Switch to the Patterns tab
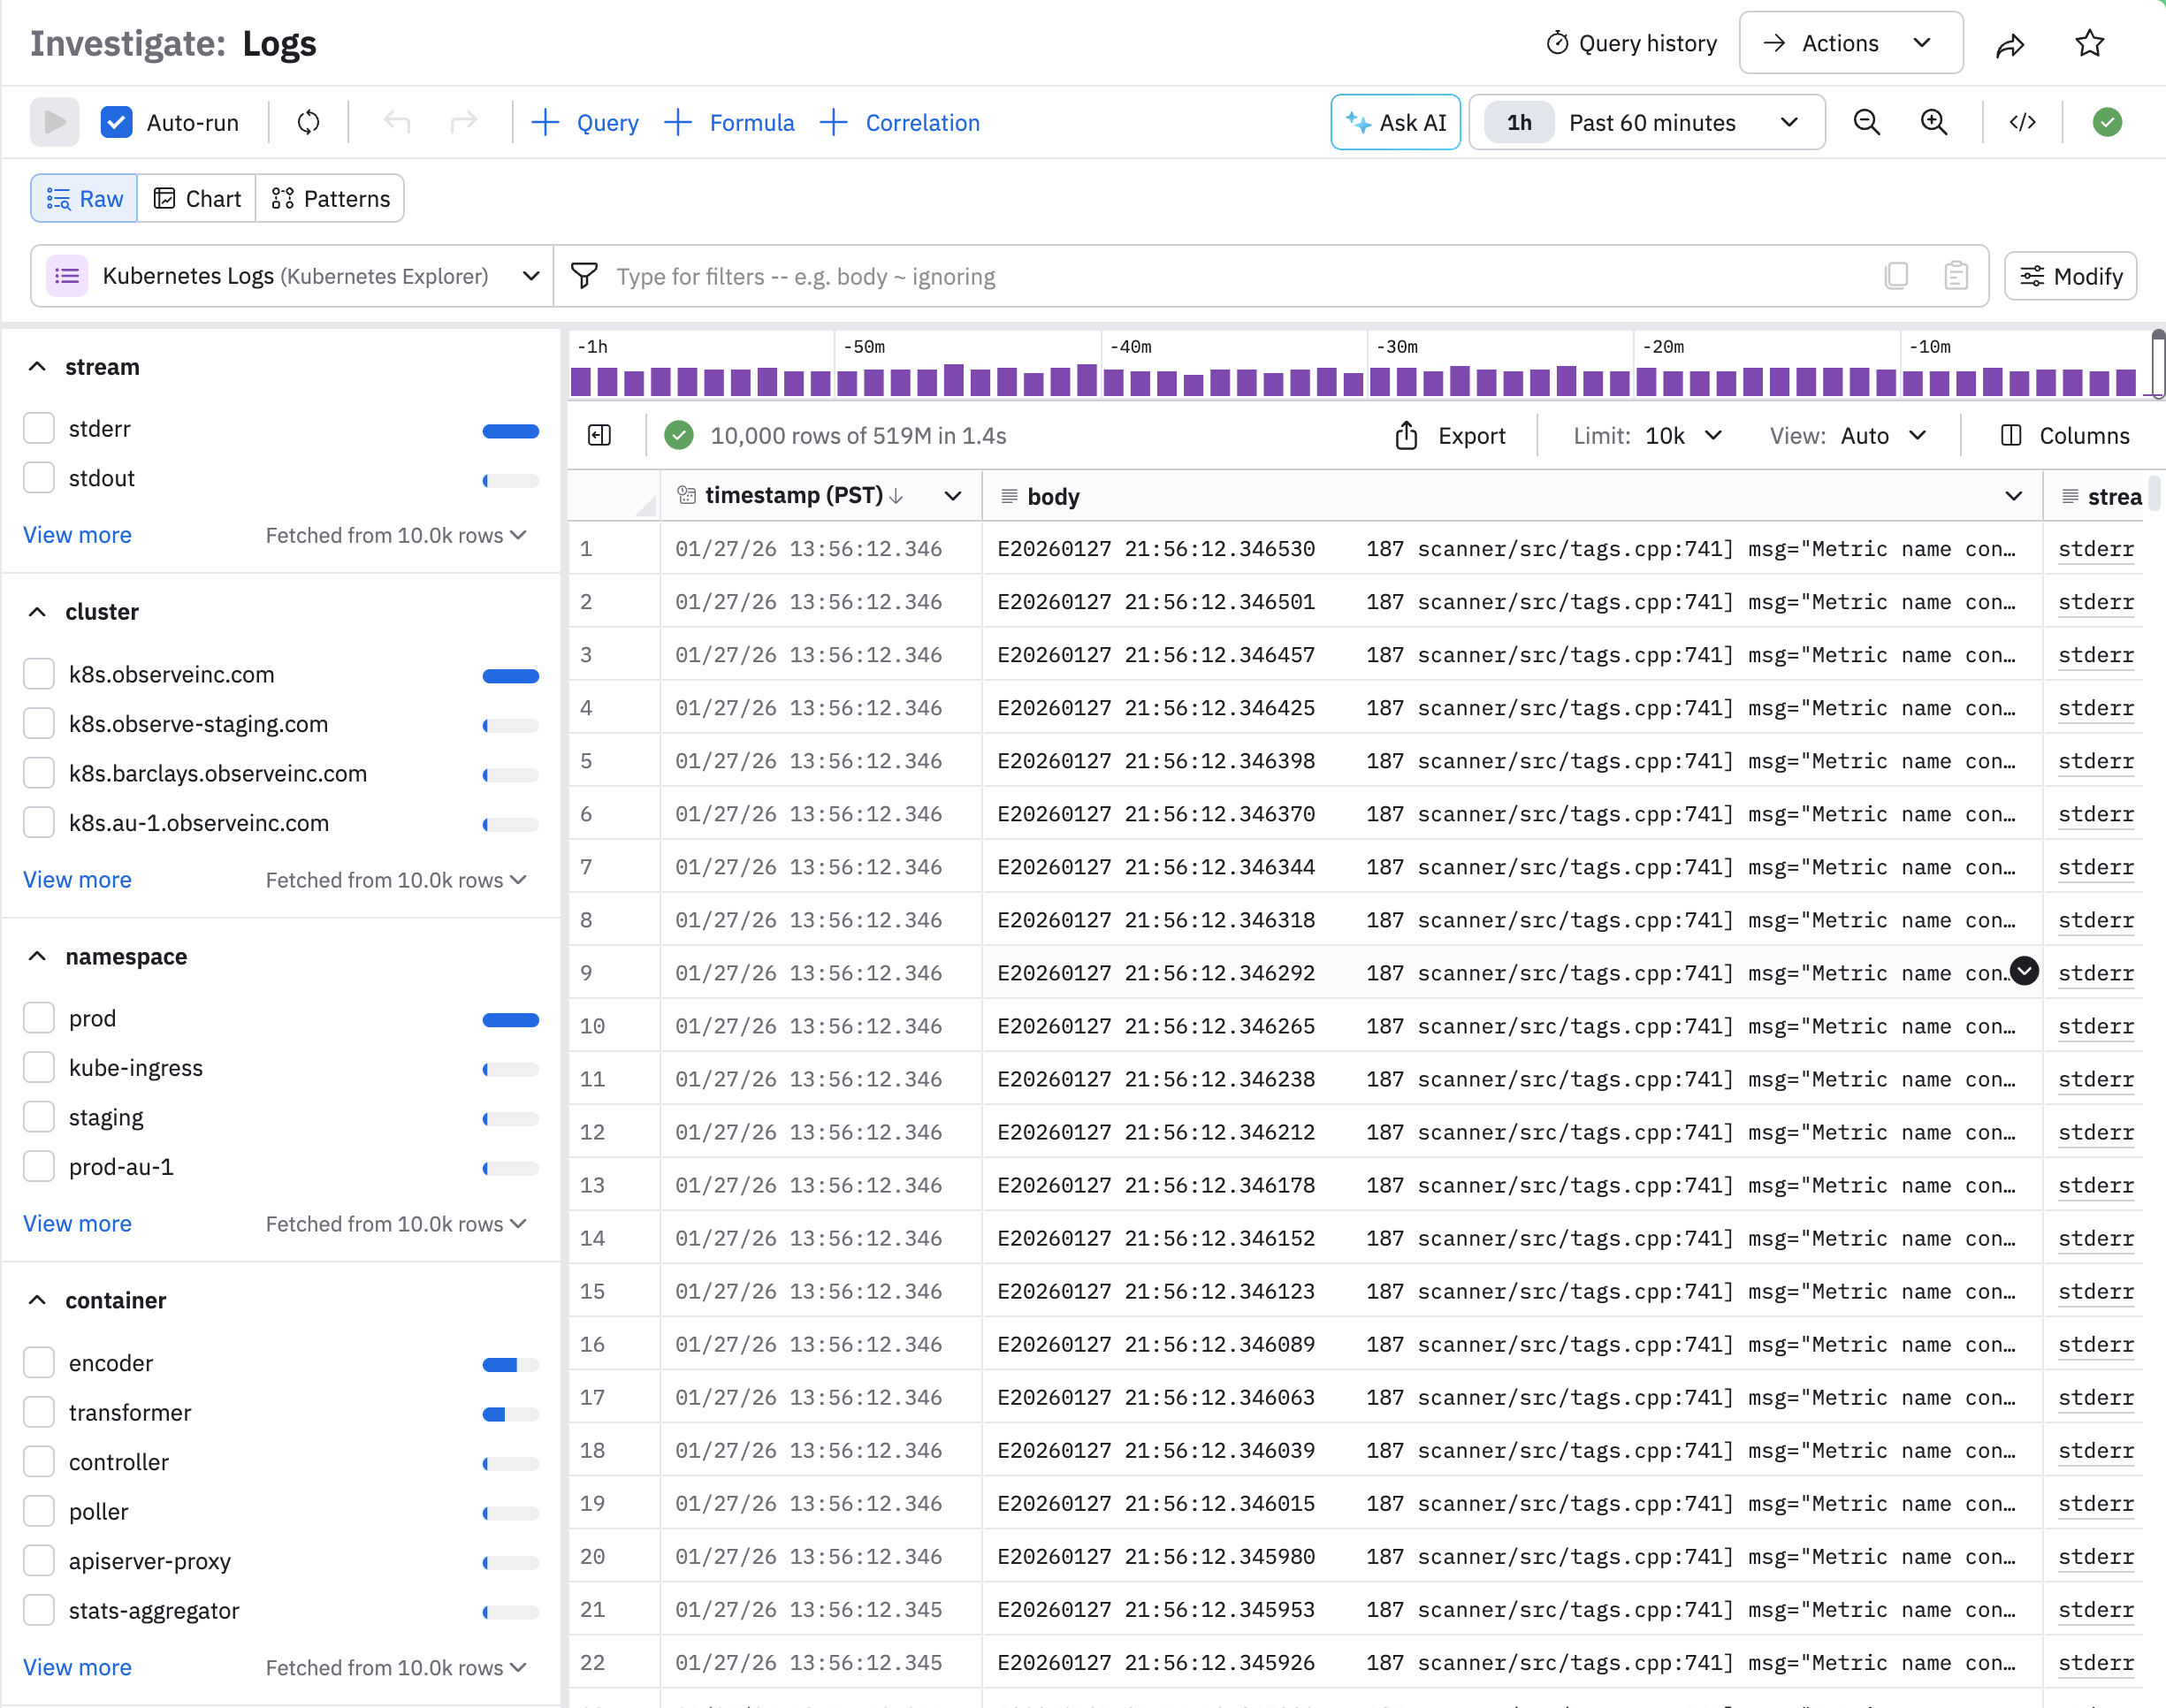This screenshot has height=1708, width=2166. click(x=331, y=198)
